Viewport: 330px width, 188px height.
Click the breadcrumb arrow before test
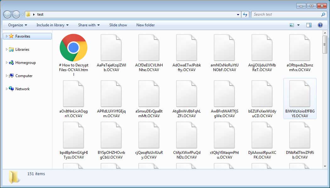point(34,14)
